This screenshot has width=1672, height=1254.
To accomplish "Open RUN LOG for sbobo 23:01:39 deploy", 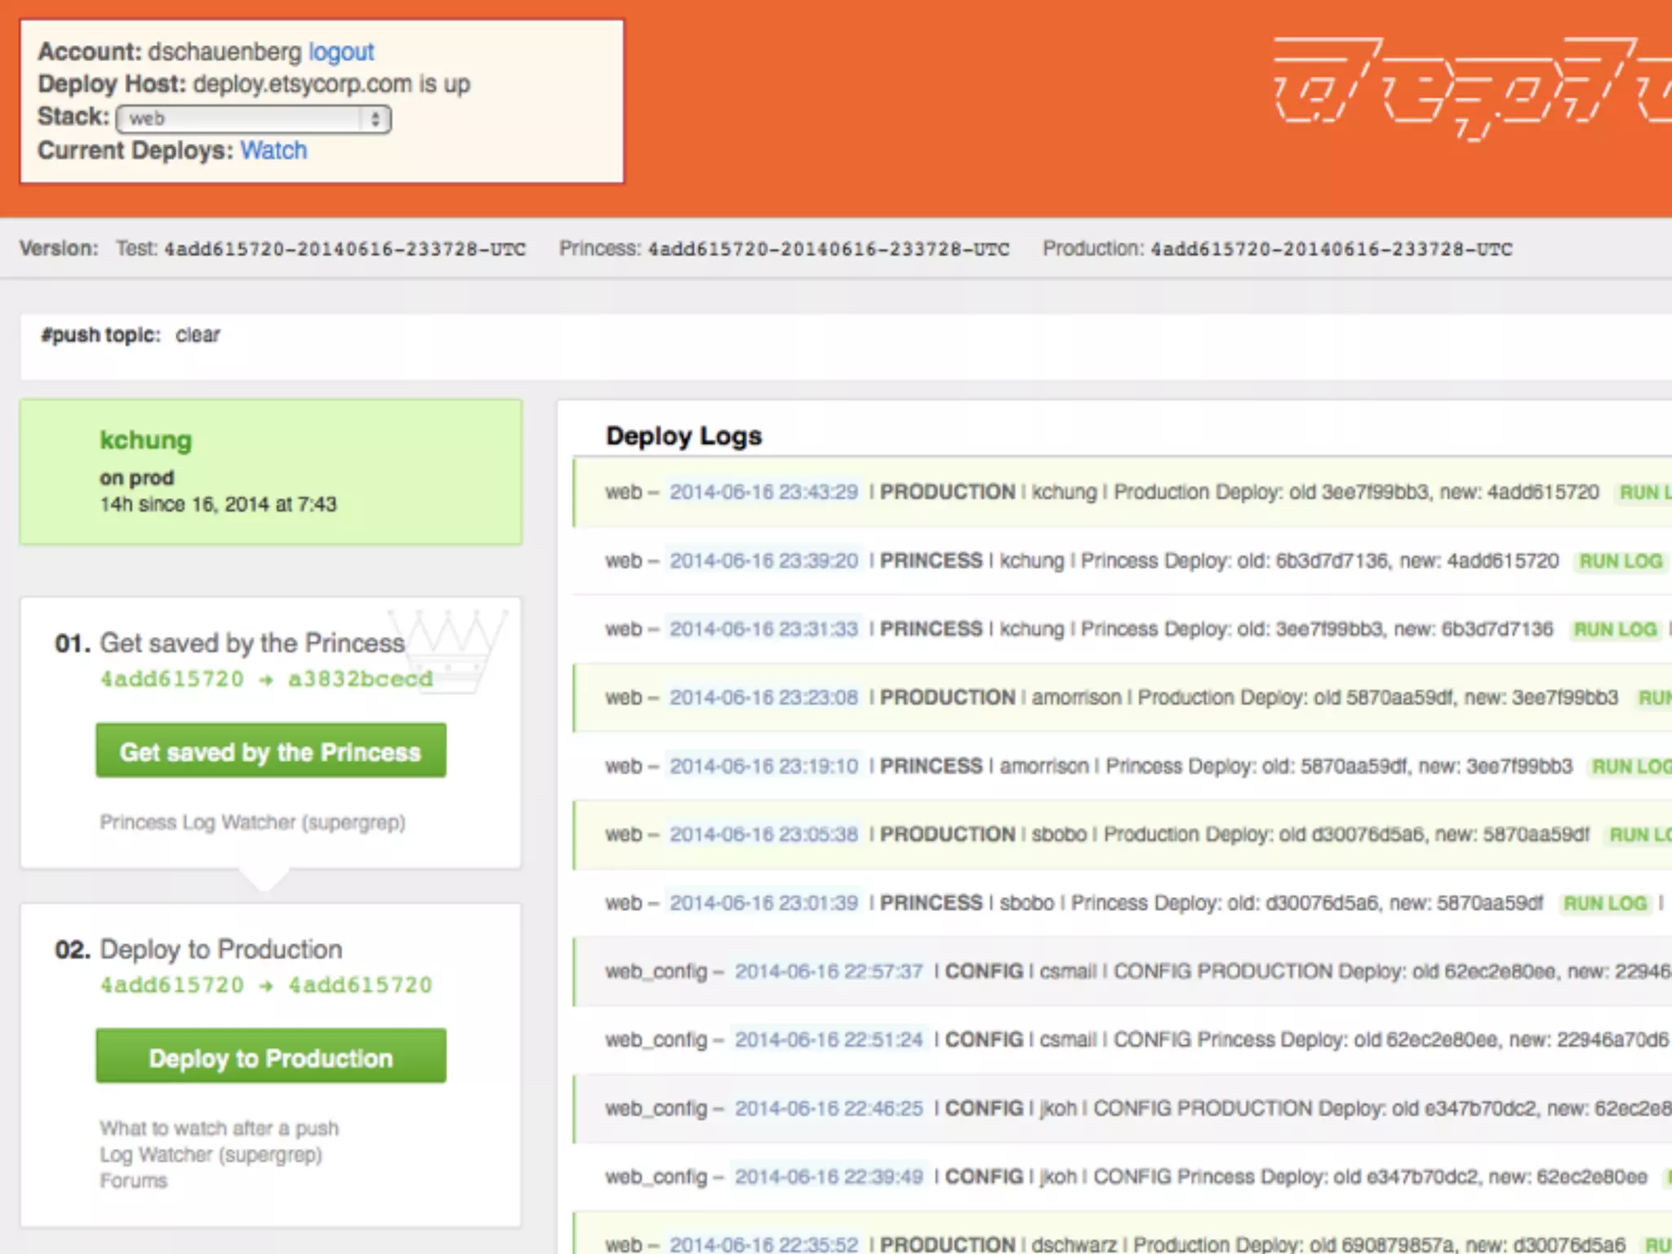I will (x=1604, y=904).
